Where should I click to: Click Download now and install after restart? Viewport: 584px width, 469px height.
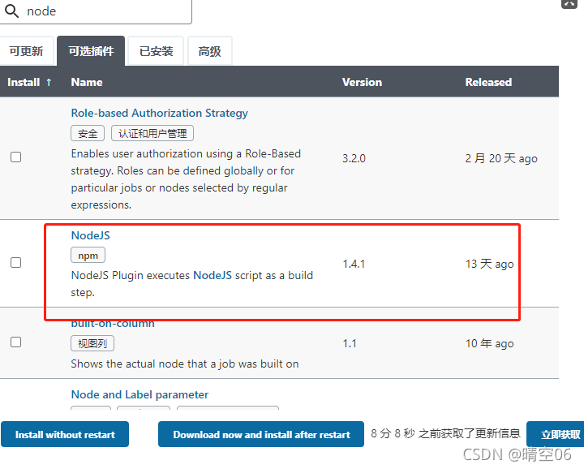click(261, 434)
